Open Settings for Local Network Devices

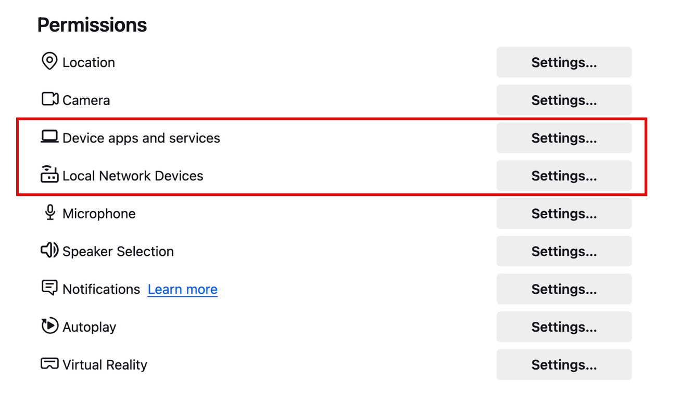pos(564,176)
